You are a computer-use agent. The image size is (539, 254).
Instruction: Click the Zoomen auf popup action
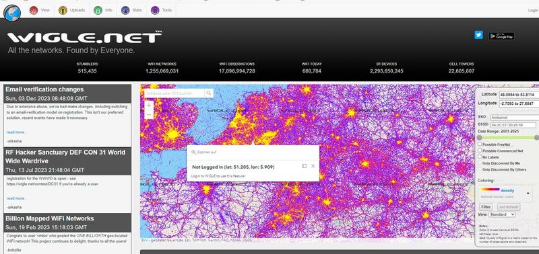(x=204, y=152)
